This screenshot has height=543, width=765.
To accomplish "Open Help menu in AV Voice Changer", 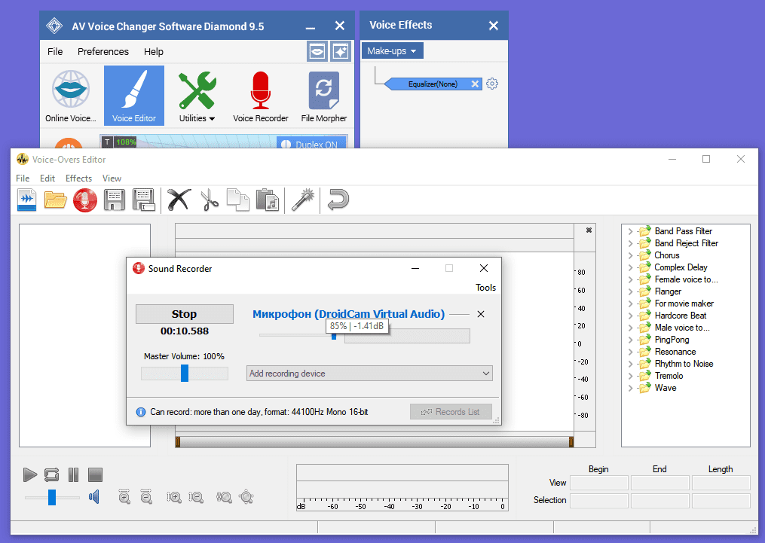I will (x=153, y=52).
